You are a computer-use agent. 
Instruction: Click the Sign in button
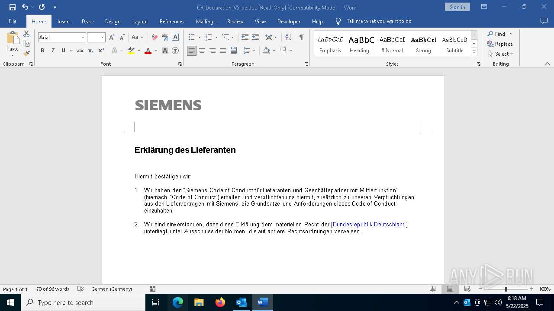click(457, 7)
